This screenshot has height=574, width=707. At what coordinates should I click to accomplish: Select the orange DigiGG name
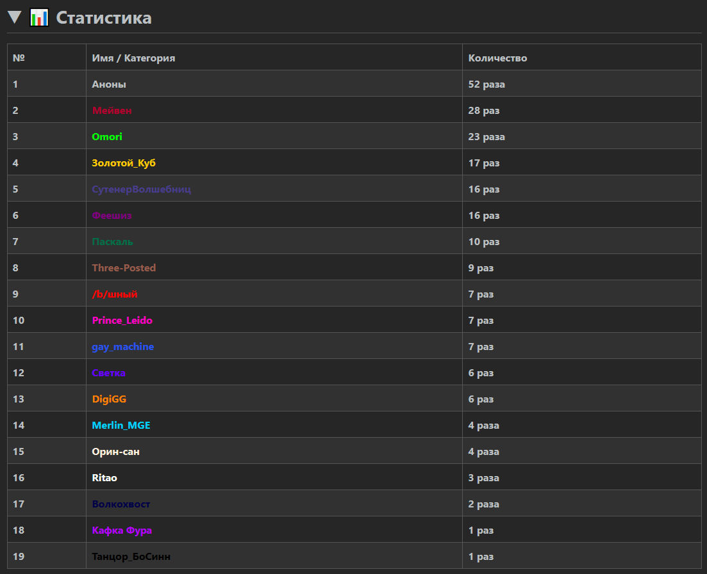tap(109, 399)
